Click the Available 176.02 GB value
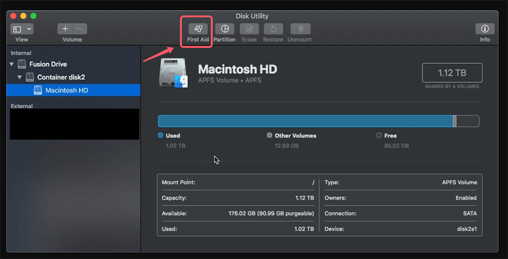The width and height of the screenshot is (508, 259). [x=271, y=213]
